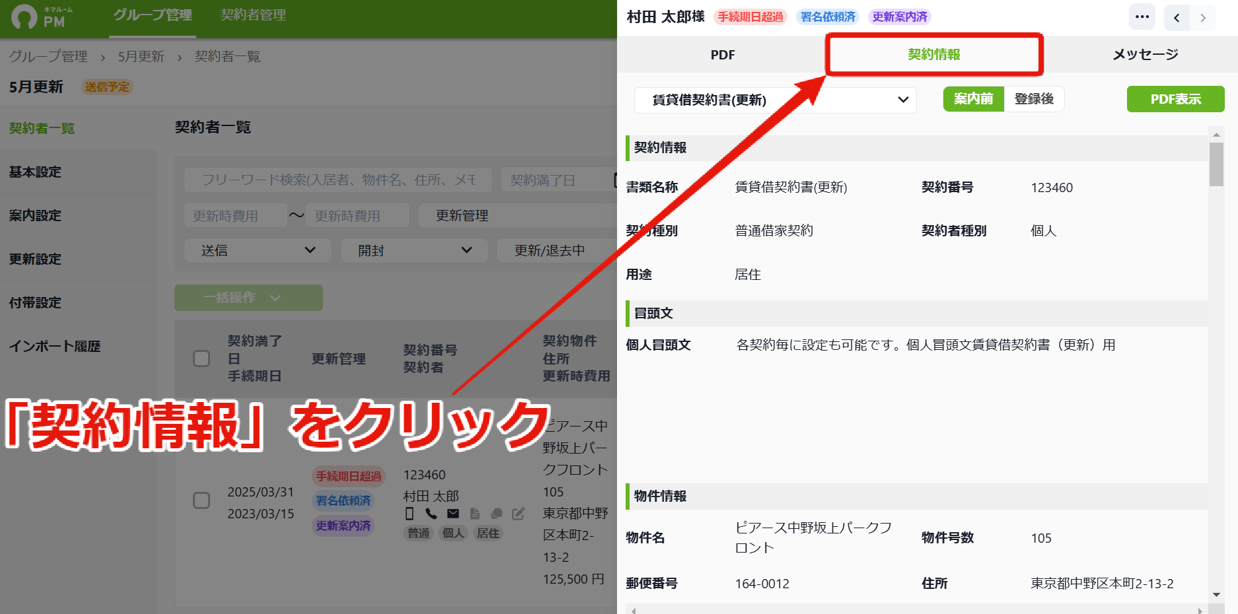Viewport: 1238px width, 614px height.
Task: Click the 契約満了日 date filter field
Action: (x=559, y=180)
